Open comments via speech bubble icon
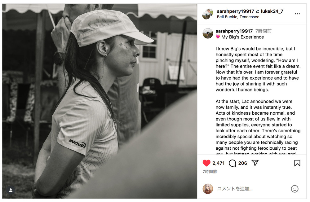 [x=232, y=163]
